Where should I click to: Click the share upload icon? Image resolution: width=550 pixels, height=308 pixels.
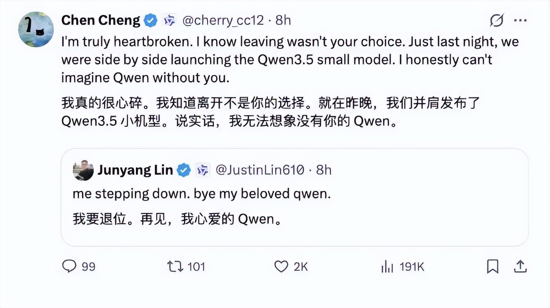pos(520,266)
